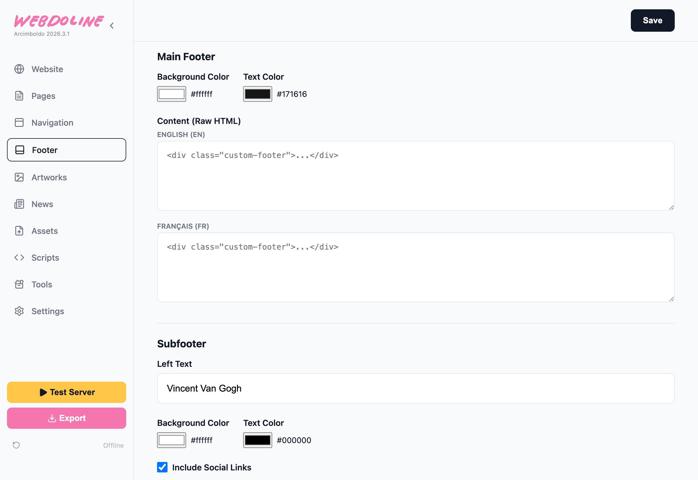Click the Pages document icon
The width and height of the screenshot is (698, 480).
pyautogui.click(x=19, y=96)
